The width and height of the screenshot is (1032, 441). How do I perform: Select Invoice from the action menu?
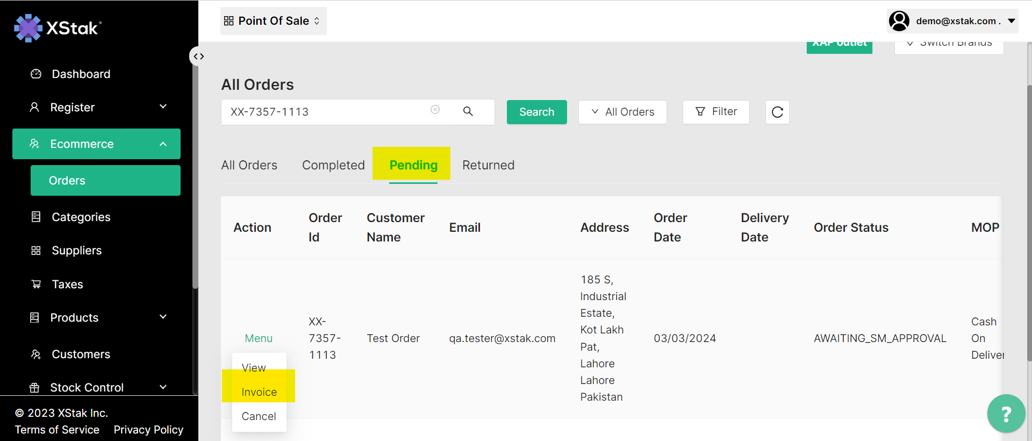pyautogui.click(x=259, y=392)
